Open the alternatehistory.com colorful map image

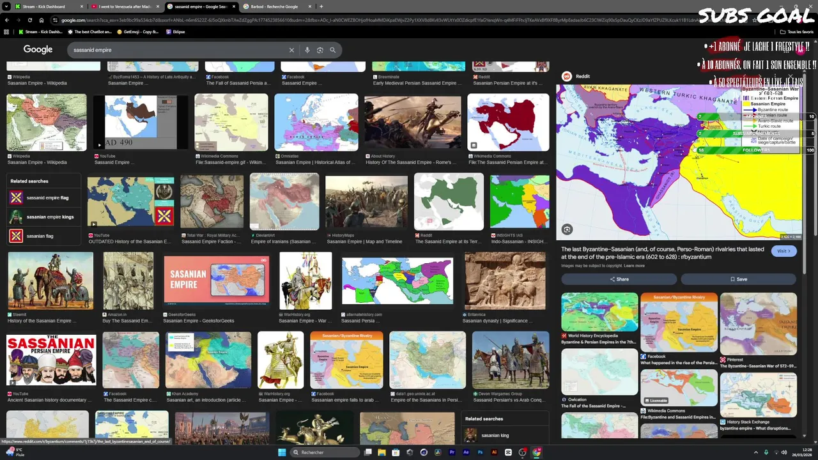(x=397, y=280)
